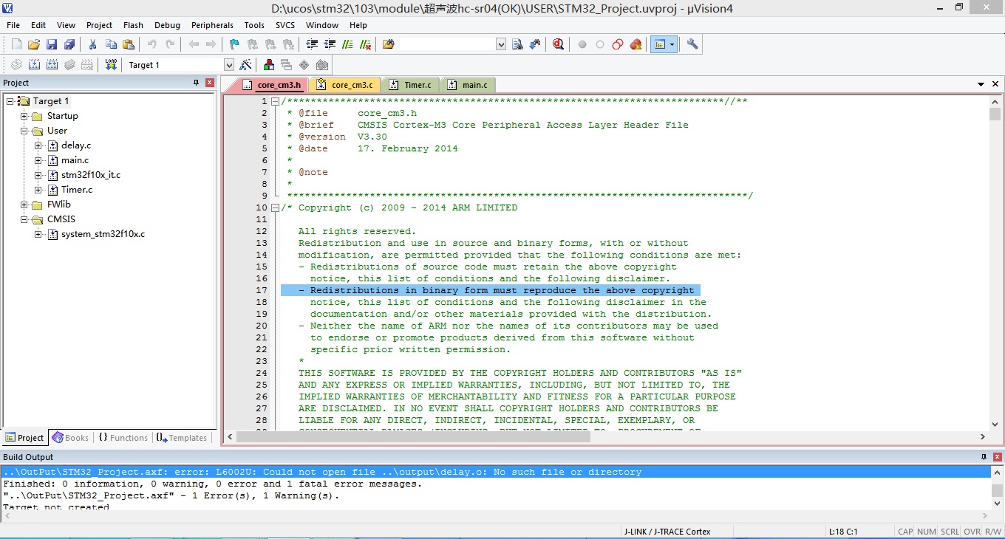Open the SVCS menu

[285, 25]
